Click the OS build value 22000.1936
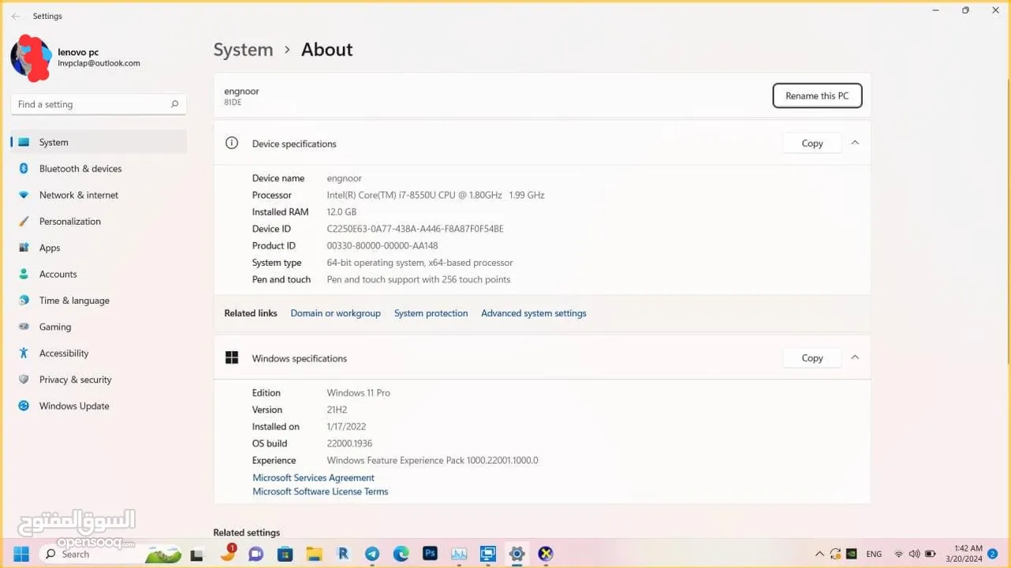The height and width of the screenshot is (568, 1011). click(349, 443)
